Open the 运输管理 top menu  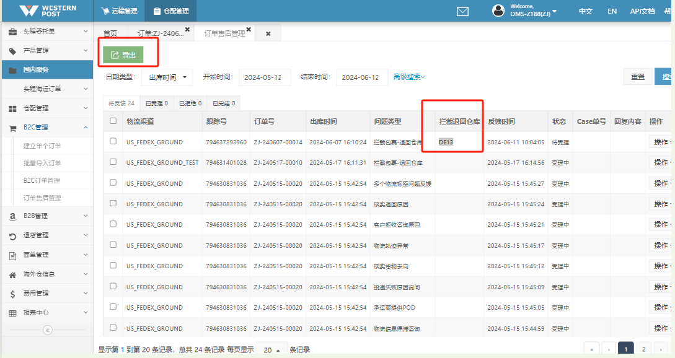click(119, 11)
